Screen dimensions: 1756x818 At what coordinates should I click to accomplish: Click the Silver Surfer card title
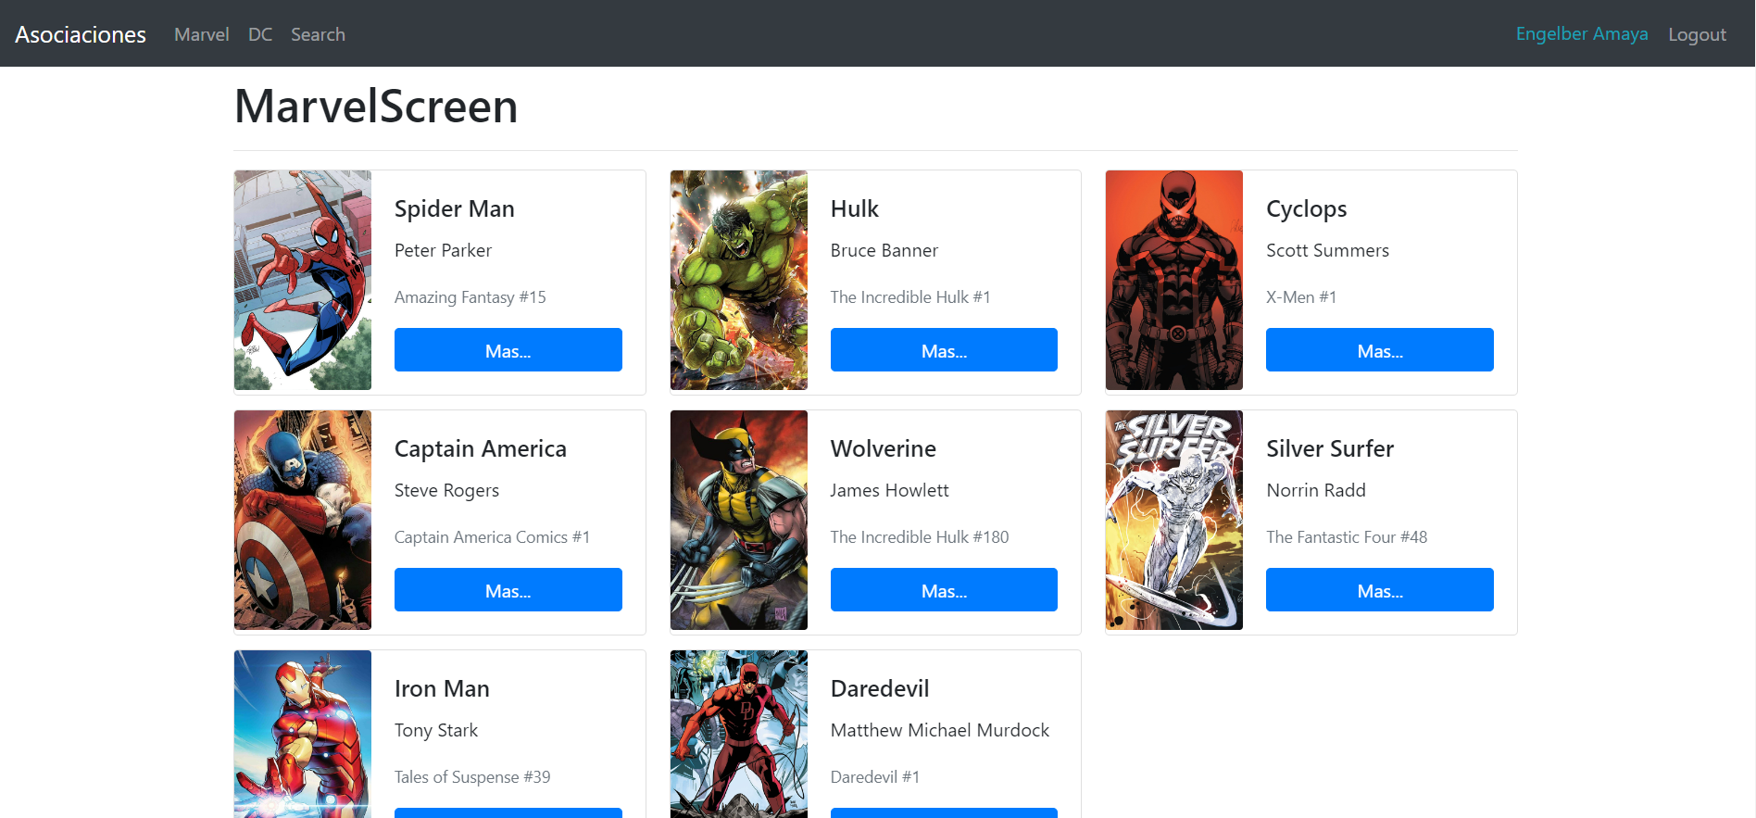[1330, 448]
